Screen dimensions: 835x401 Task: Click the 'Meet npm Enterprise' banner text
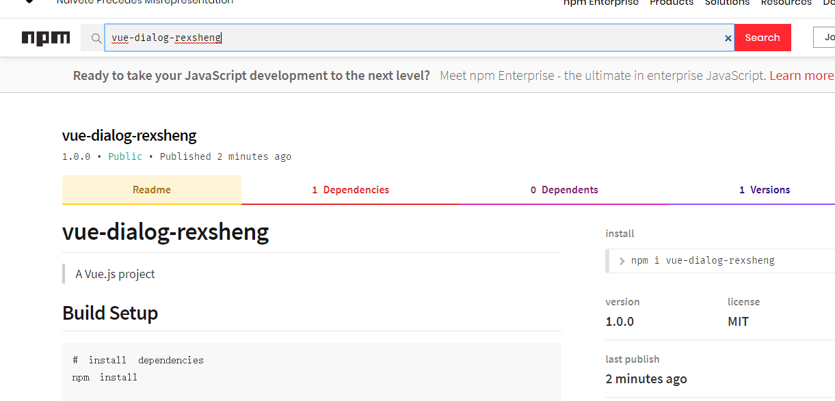tap(602, 76)
